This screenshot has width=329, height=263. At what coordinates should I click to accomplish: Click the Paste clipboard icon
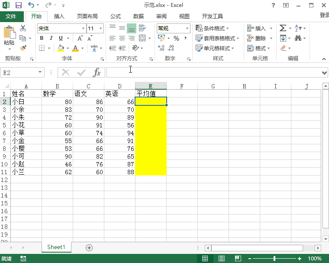9,33
